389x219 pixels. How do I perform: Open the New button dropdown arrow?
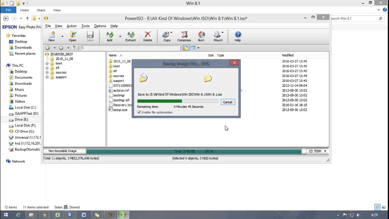[x=62, y=36]
